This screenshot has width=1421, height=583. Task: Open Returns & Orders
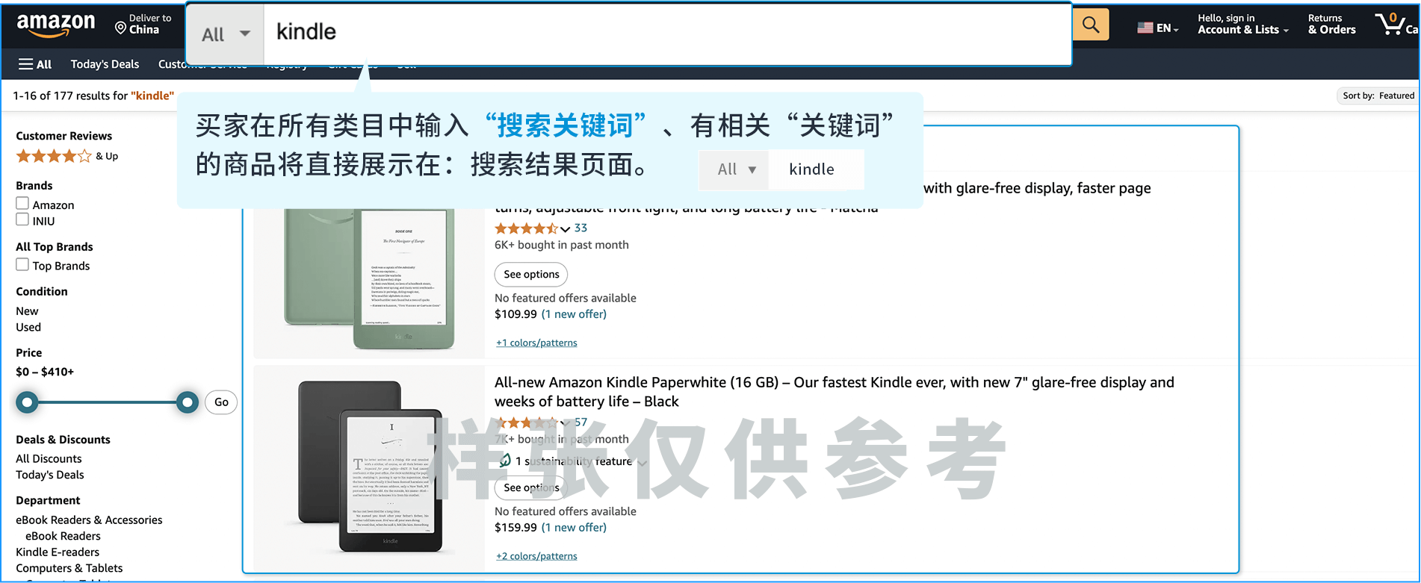click(1331, 25)
